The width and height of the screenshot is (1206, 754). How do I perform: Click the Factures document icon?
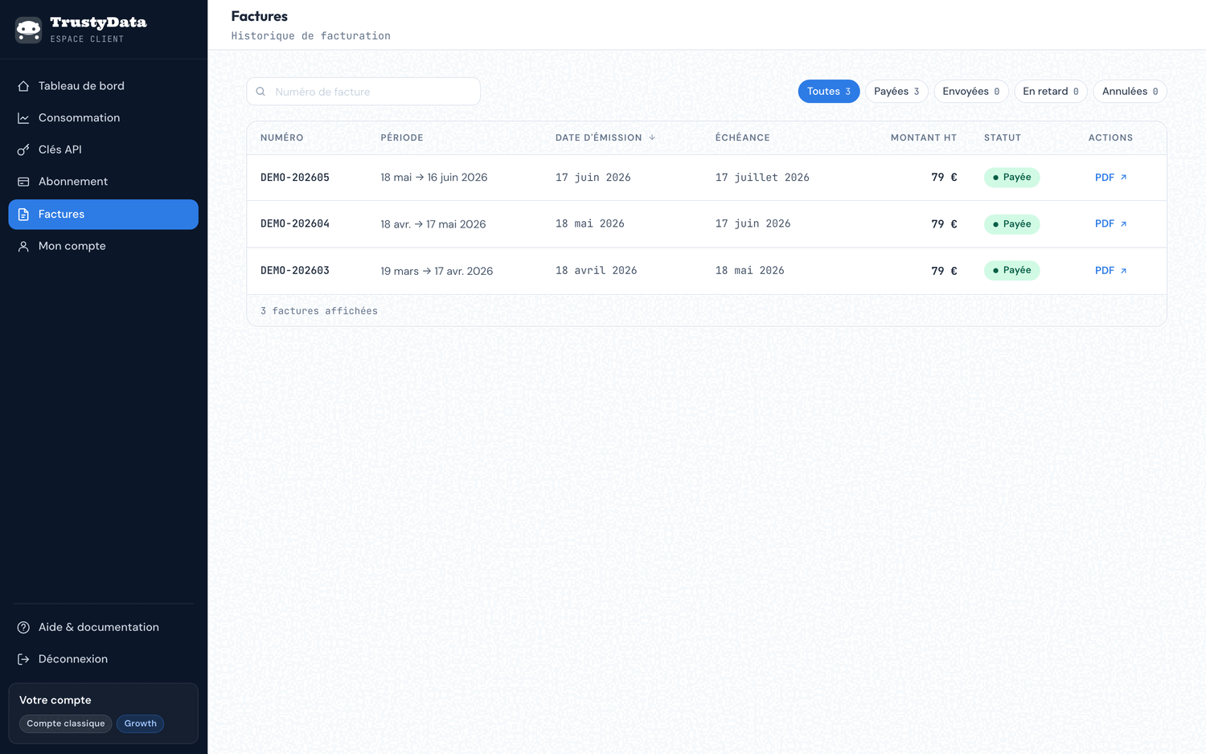[x=23, y=215]
